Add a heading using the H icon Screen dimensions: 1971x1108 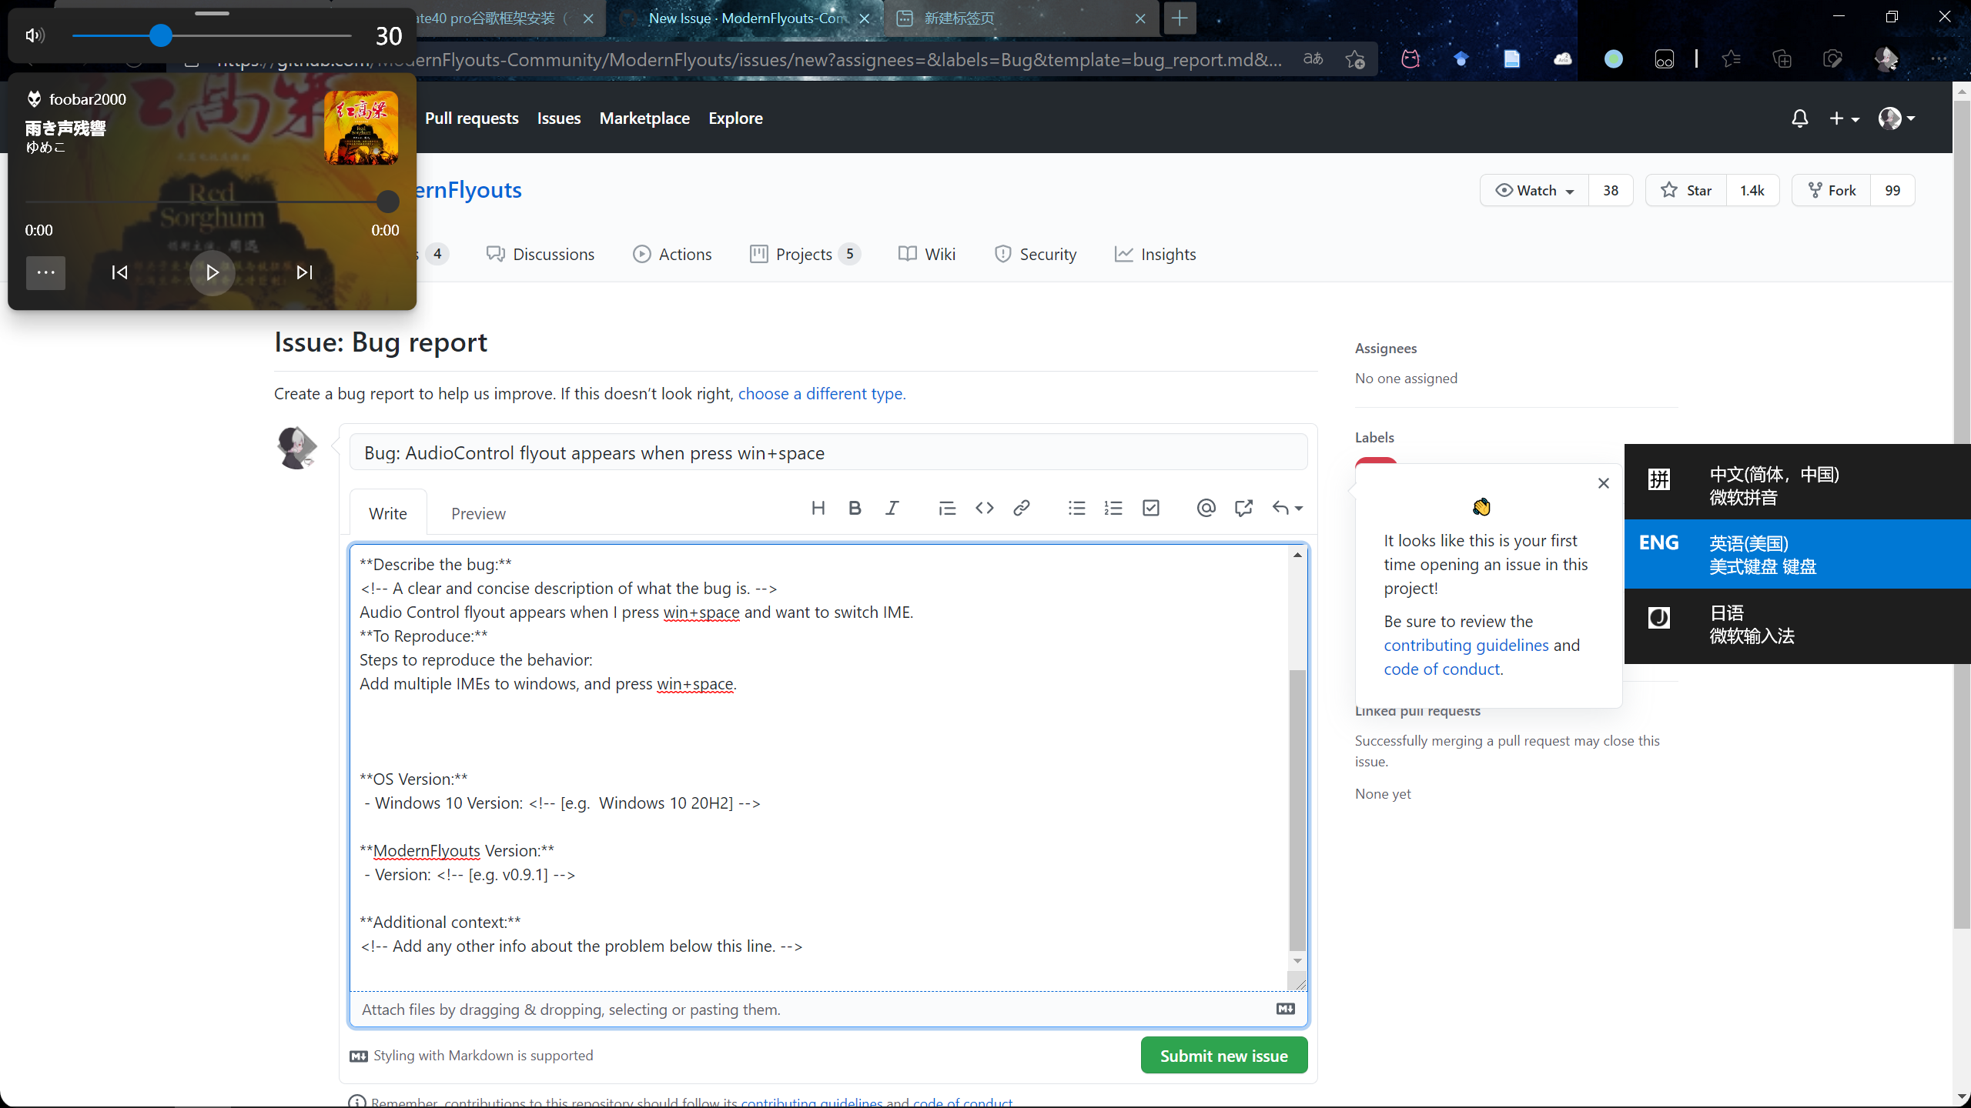click(x=818, y=508)
